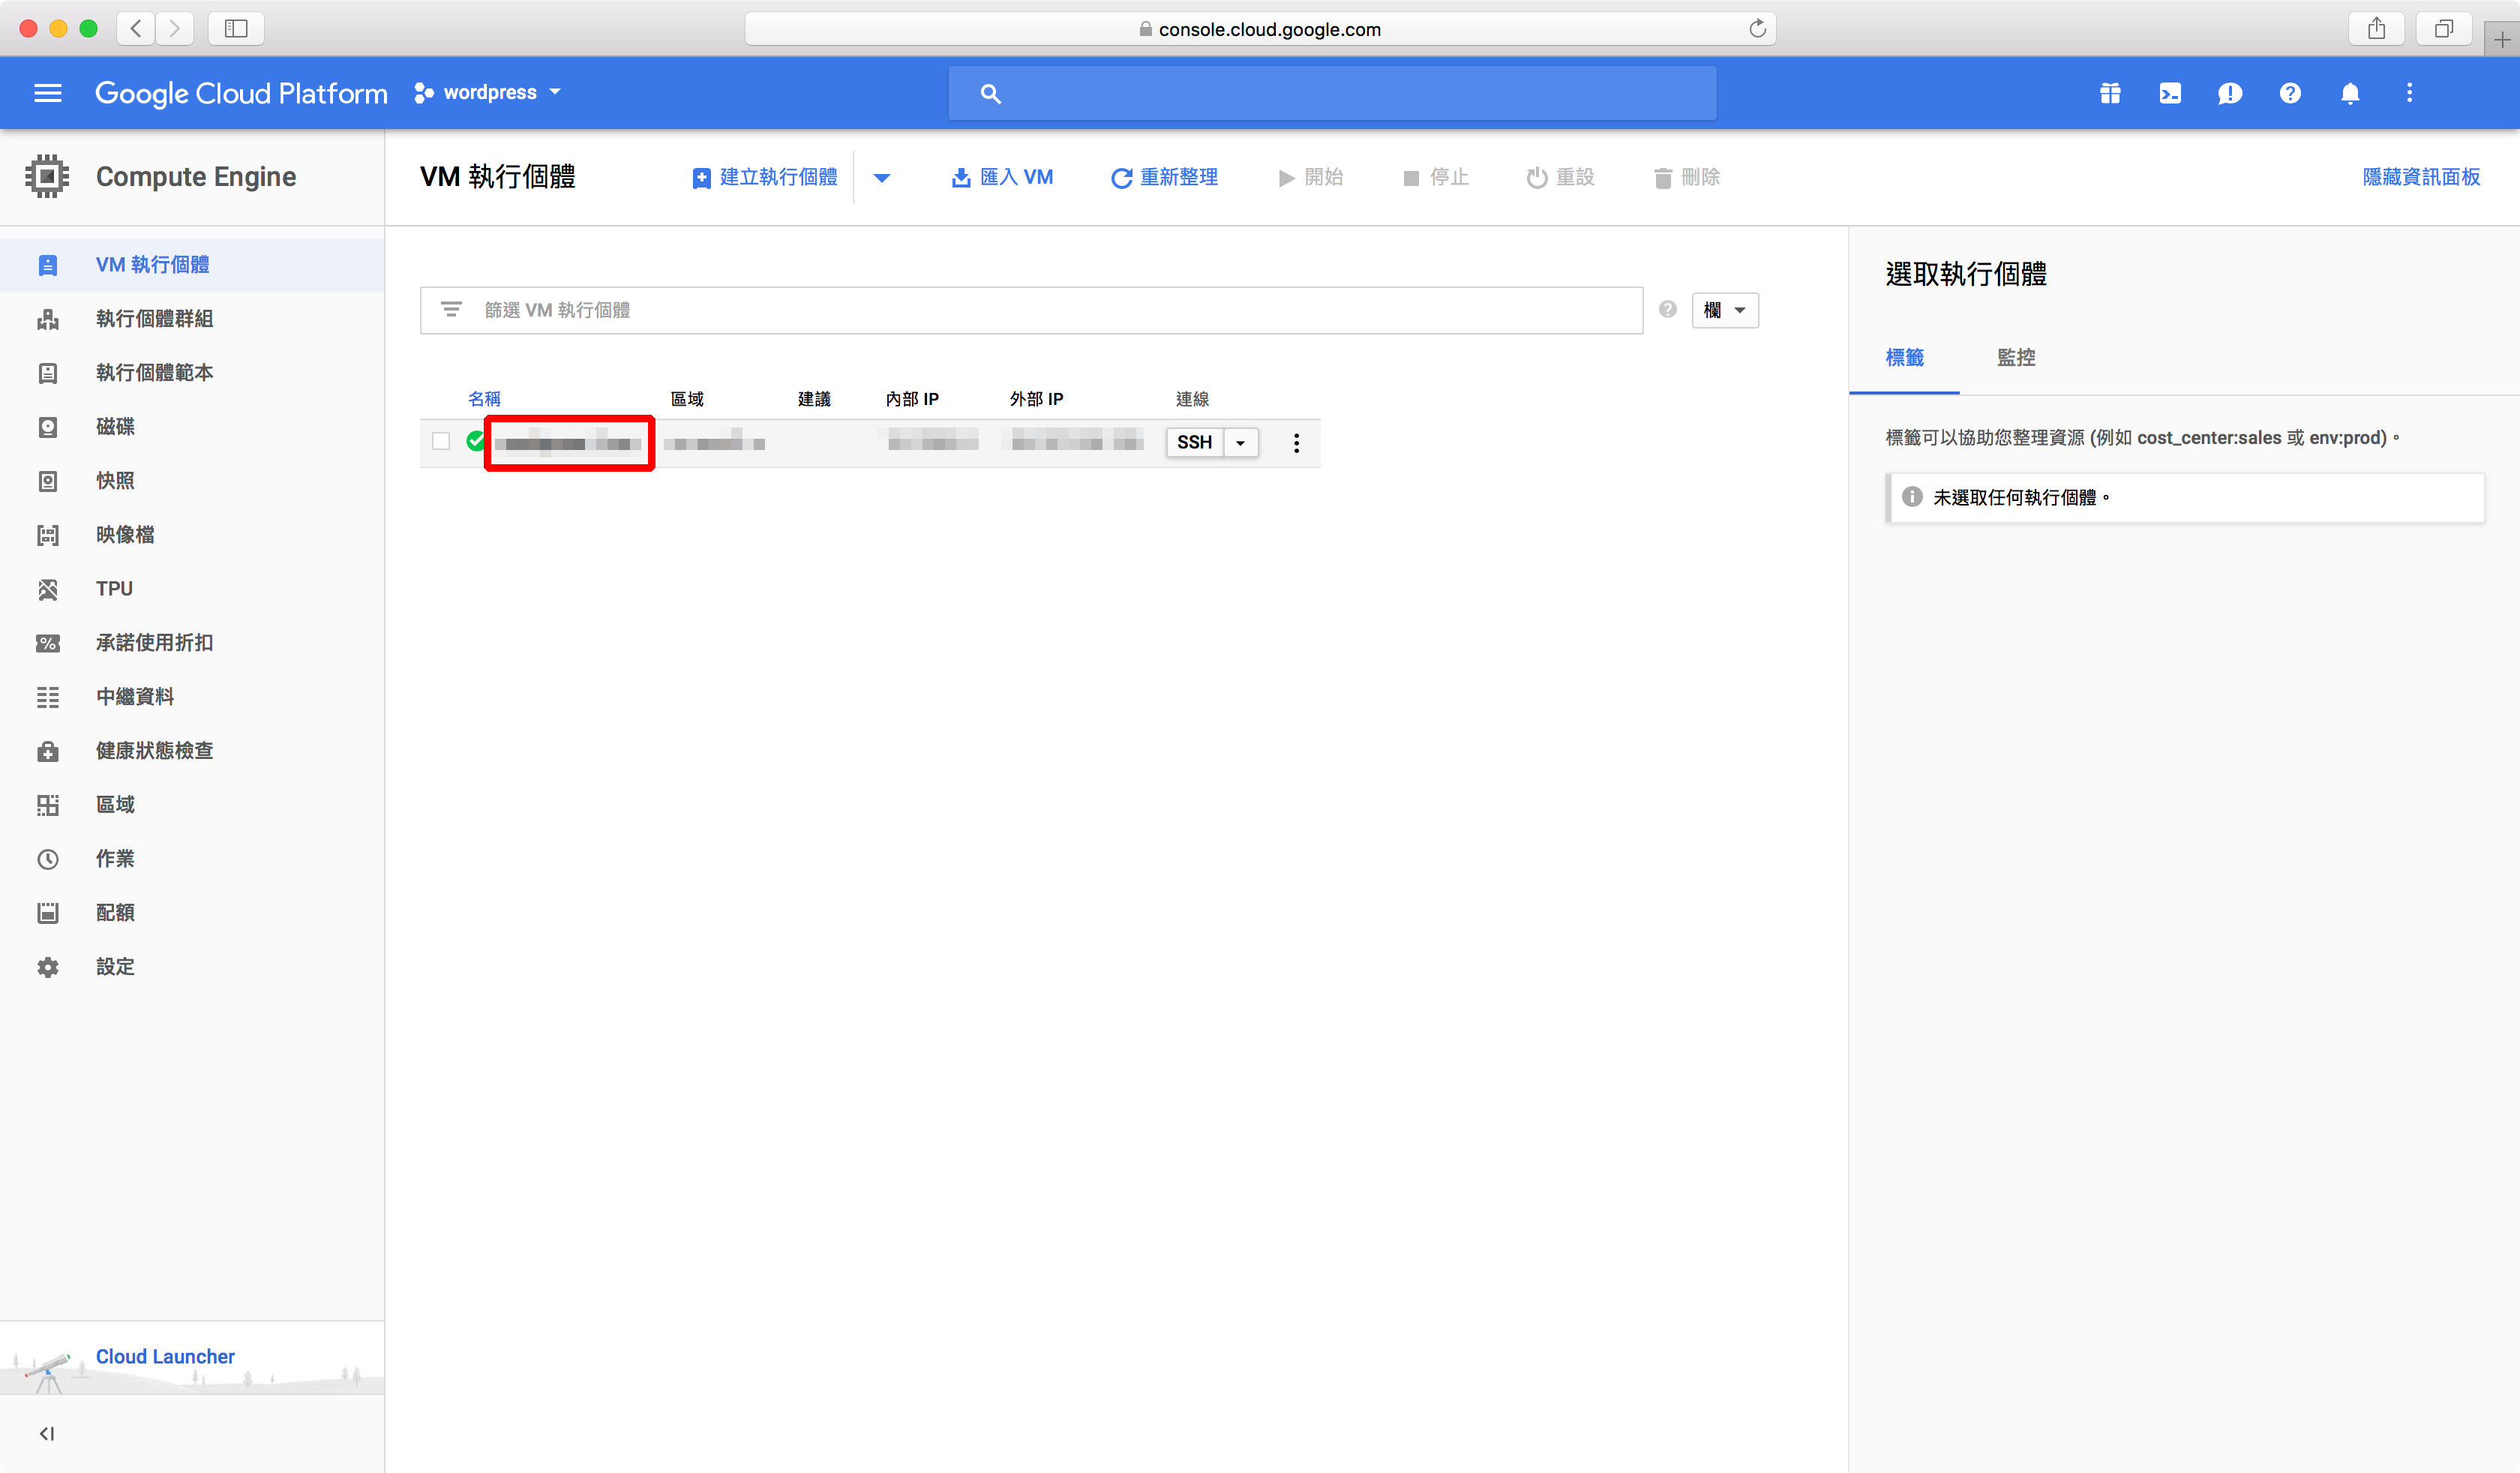
Task: Click the filter help question icon
Action: point(1667,309)
